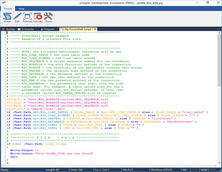
Task: Open the Help ribbon tab
Action: pyautogui.click(x=22, y=9)
